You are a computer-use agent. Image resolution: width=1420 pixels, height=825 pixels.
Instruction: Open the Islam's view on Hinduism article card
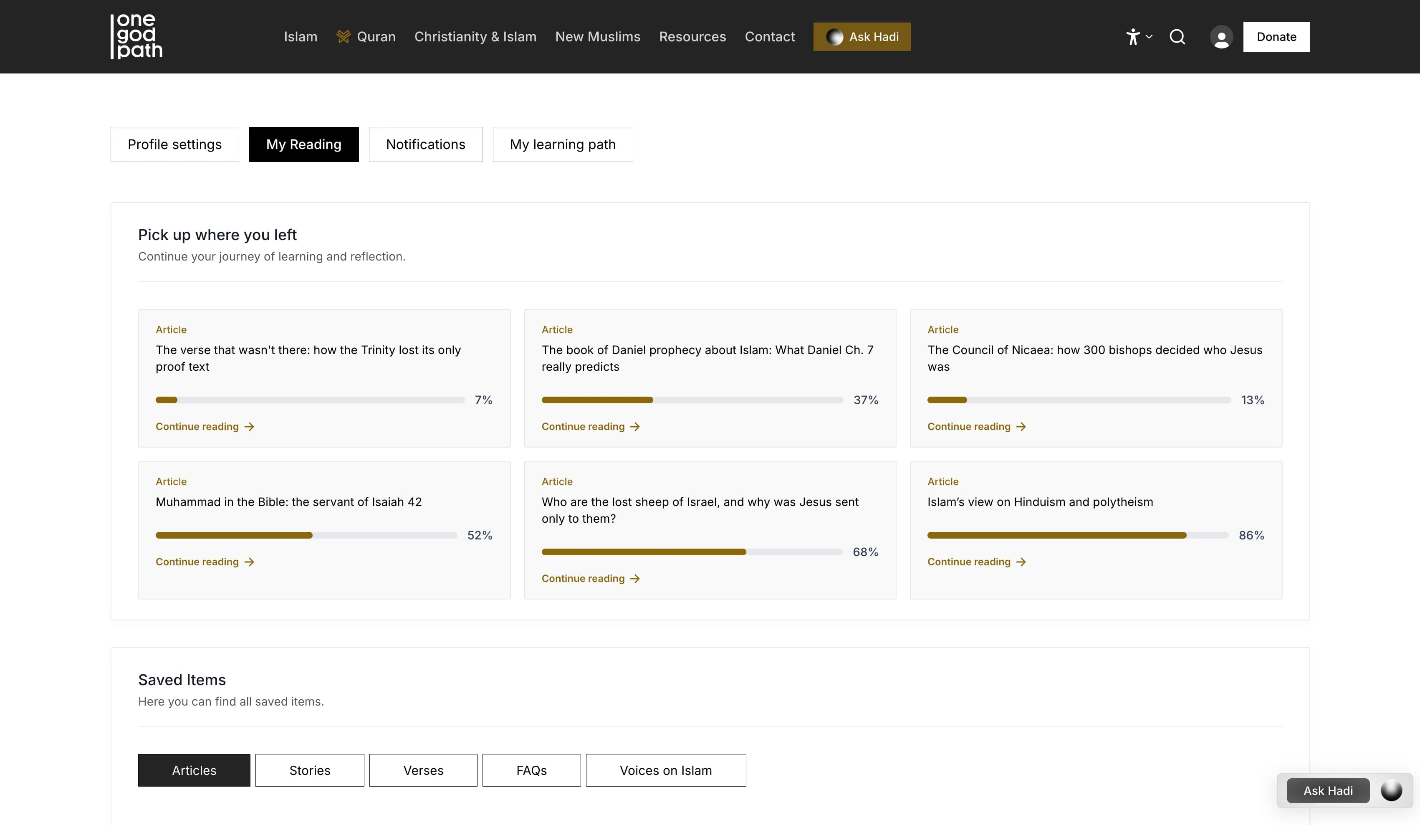pos(1095,530)
